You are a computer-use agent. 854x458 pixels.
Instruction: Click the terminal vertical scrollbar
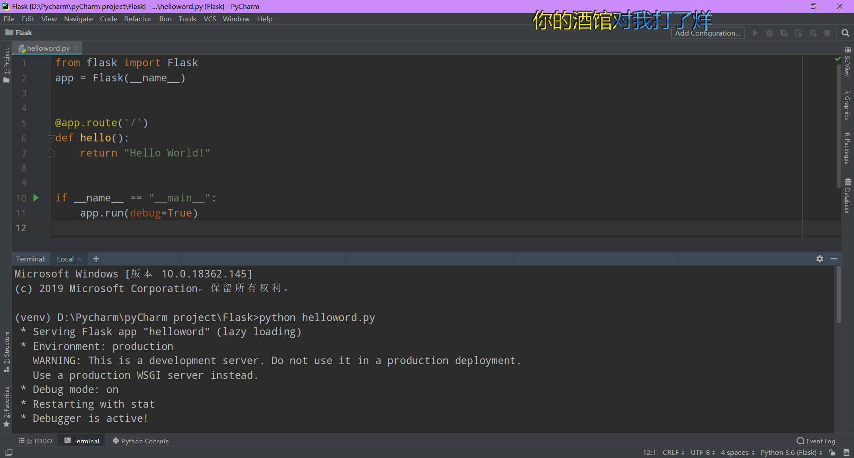tap(838, 294)
